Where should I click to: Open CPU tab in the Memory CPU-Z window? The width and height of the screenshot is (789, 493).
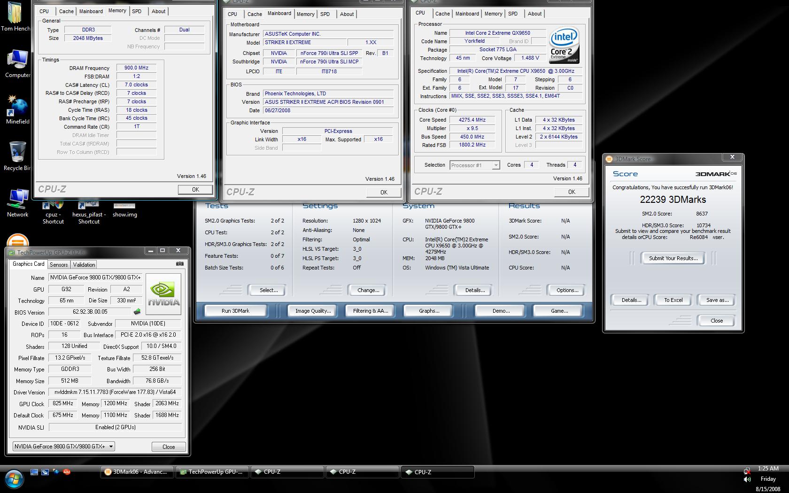44,11
